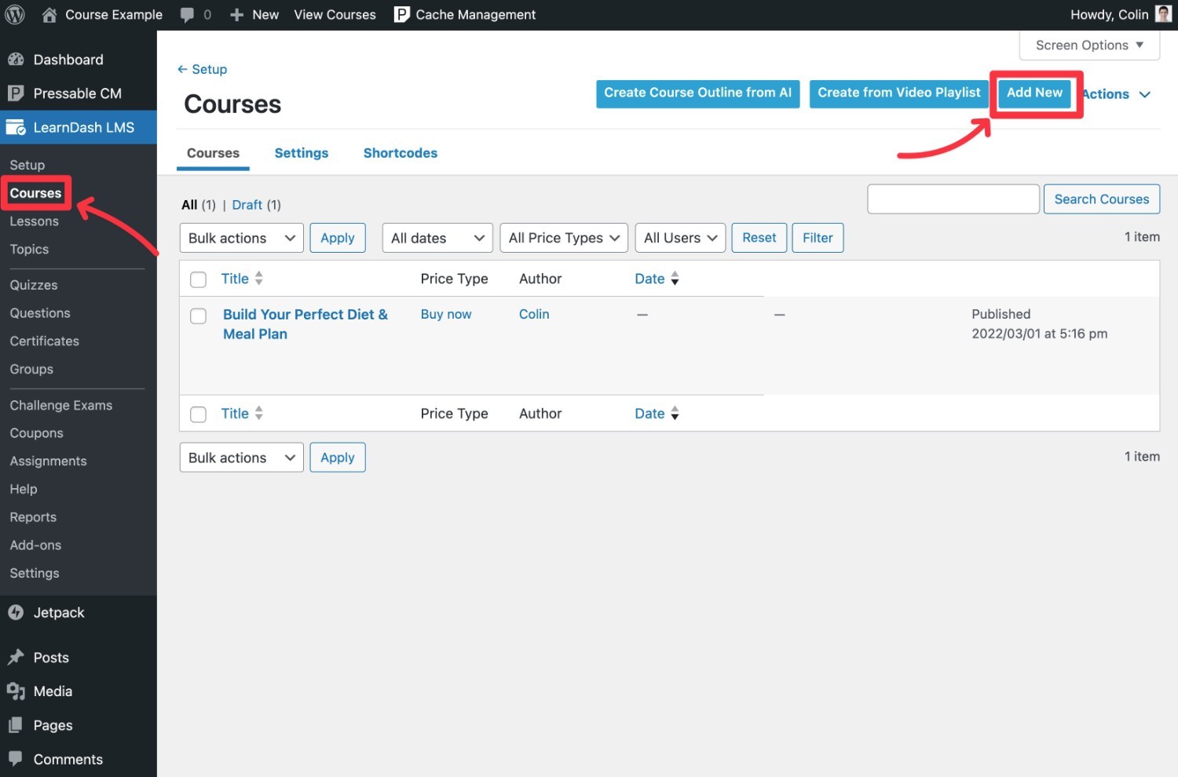Click the Pages icon in sidebar
The image size is (1178, 777).
(16, 725)
